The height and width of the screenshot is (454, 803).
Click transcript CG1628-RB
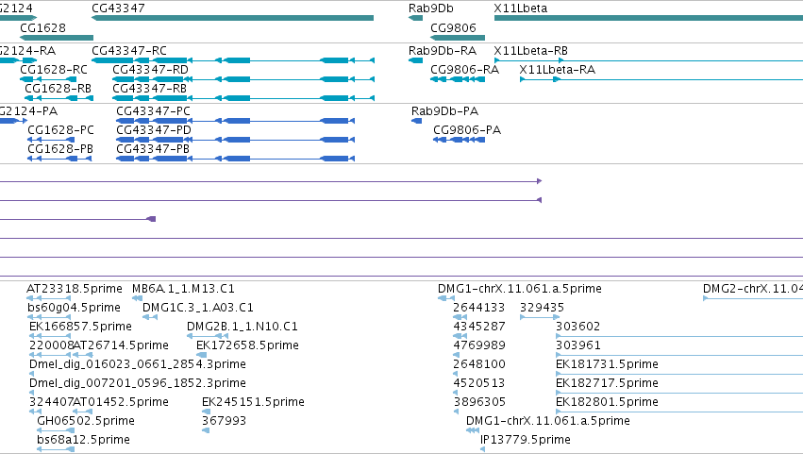tap(59, 98)
